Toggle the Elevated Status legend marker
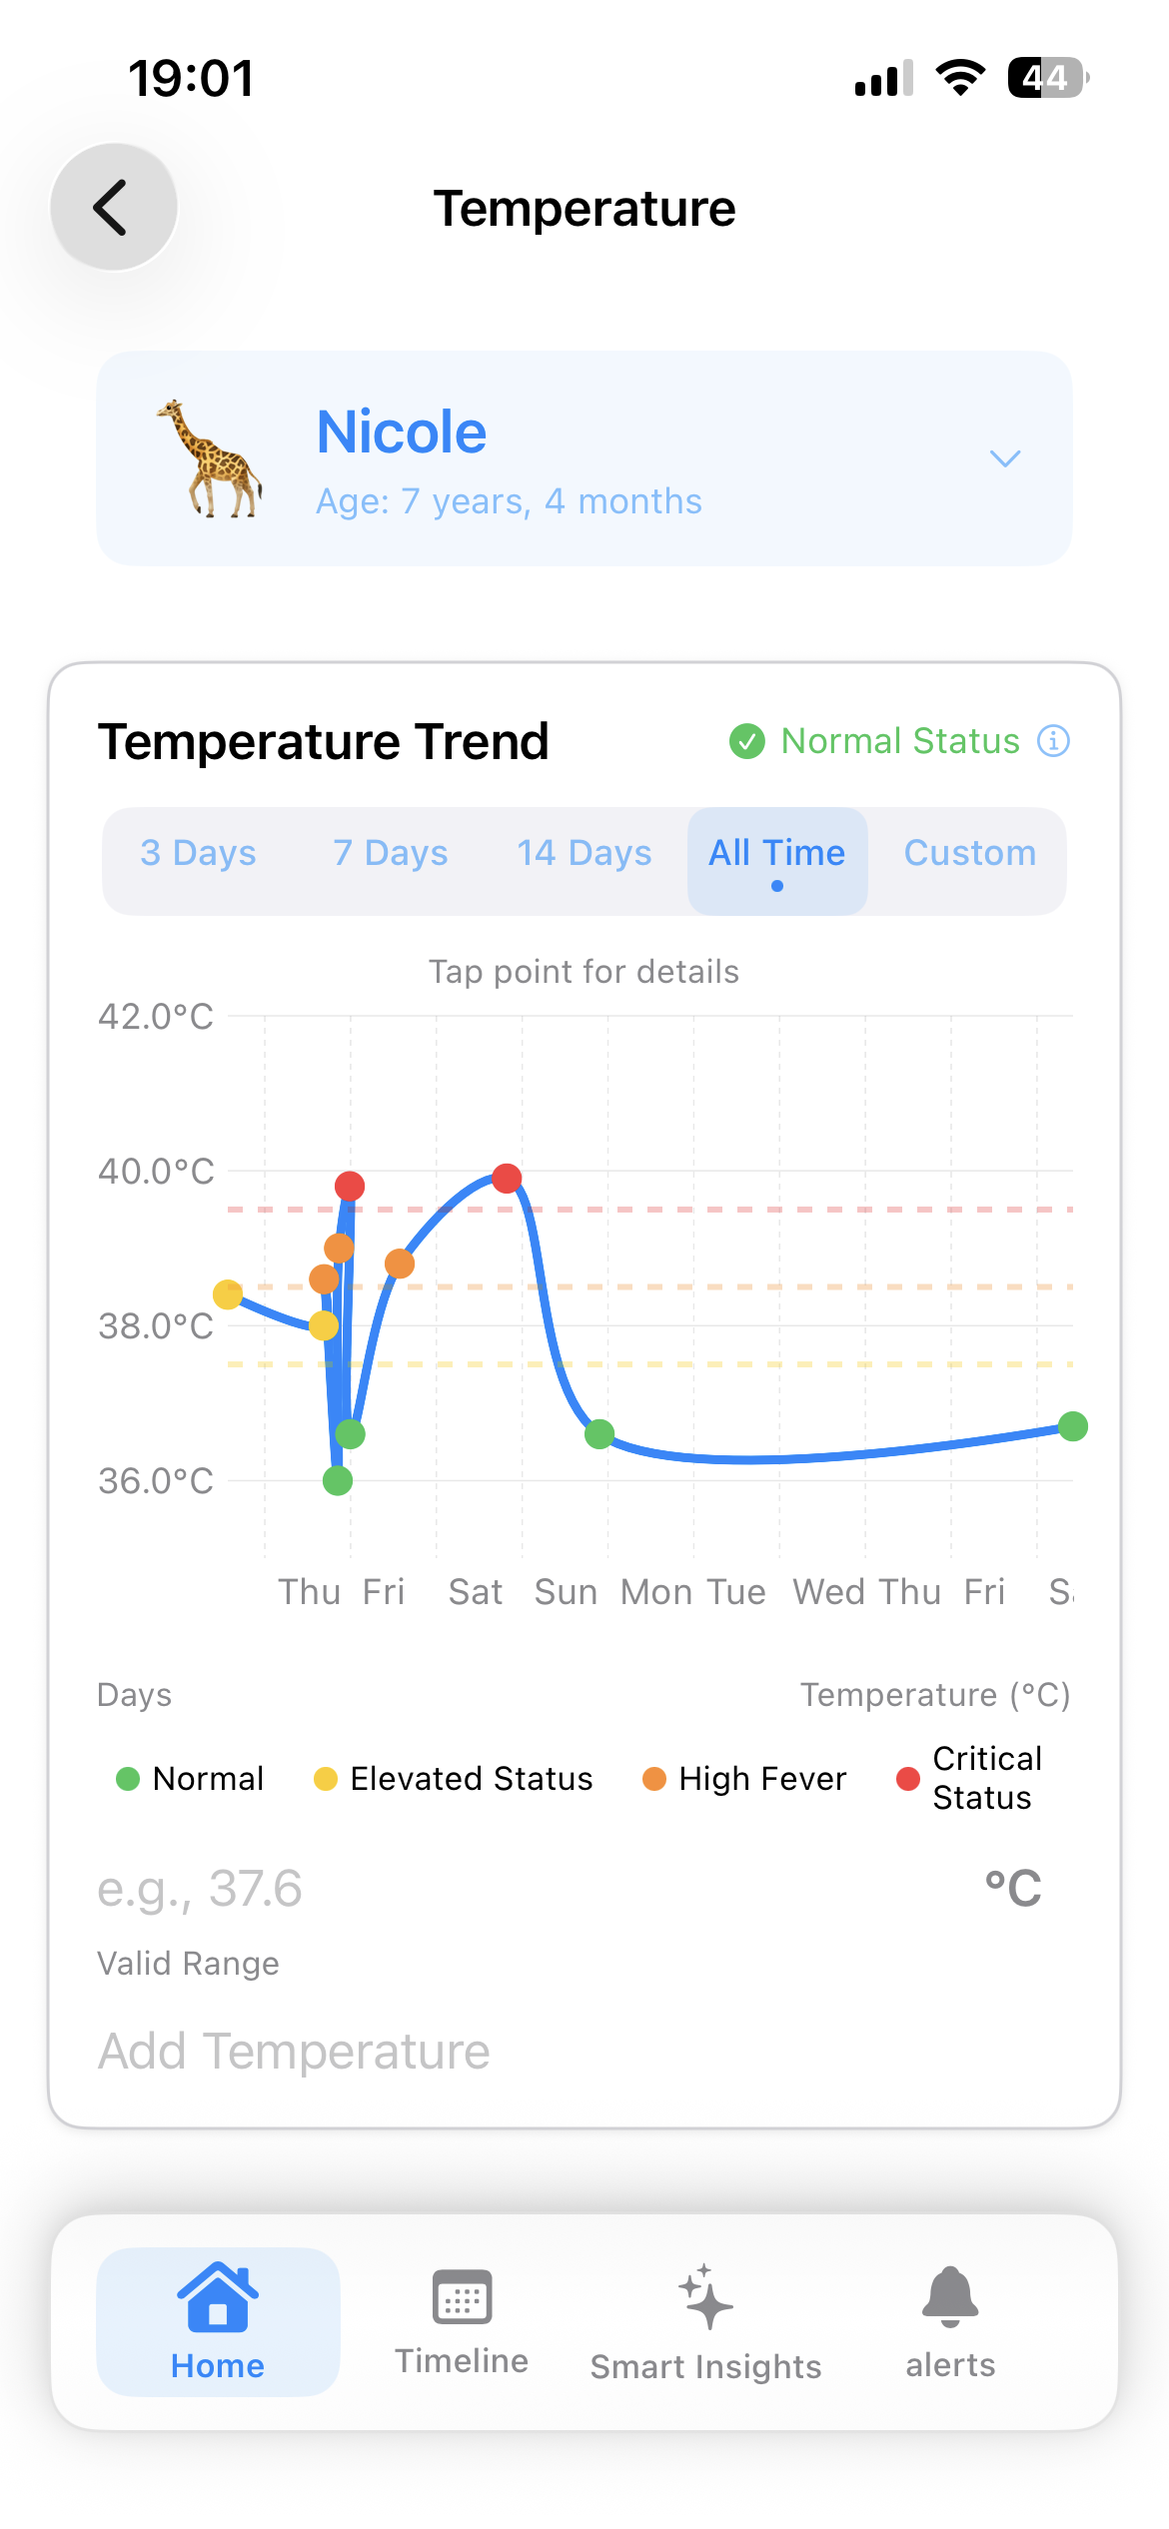 [x=326, y=1778]
